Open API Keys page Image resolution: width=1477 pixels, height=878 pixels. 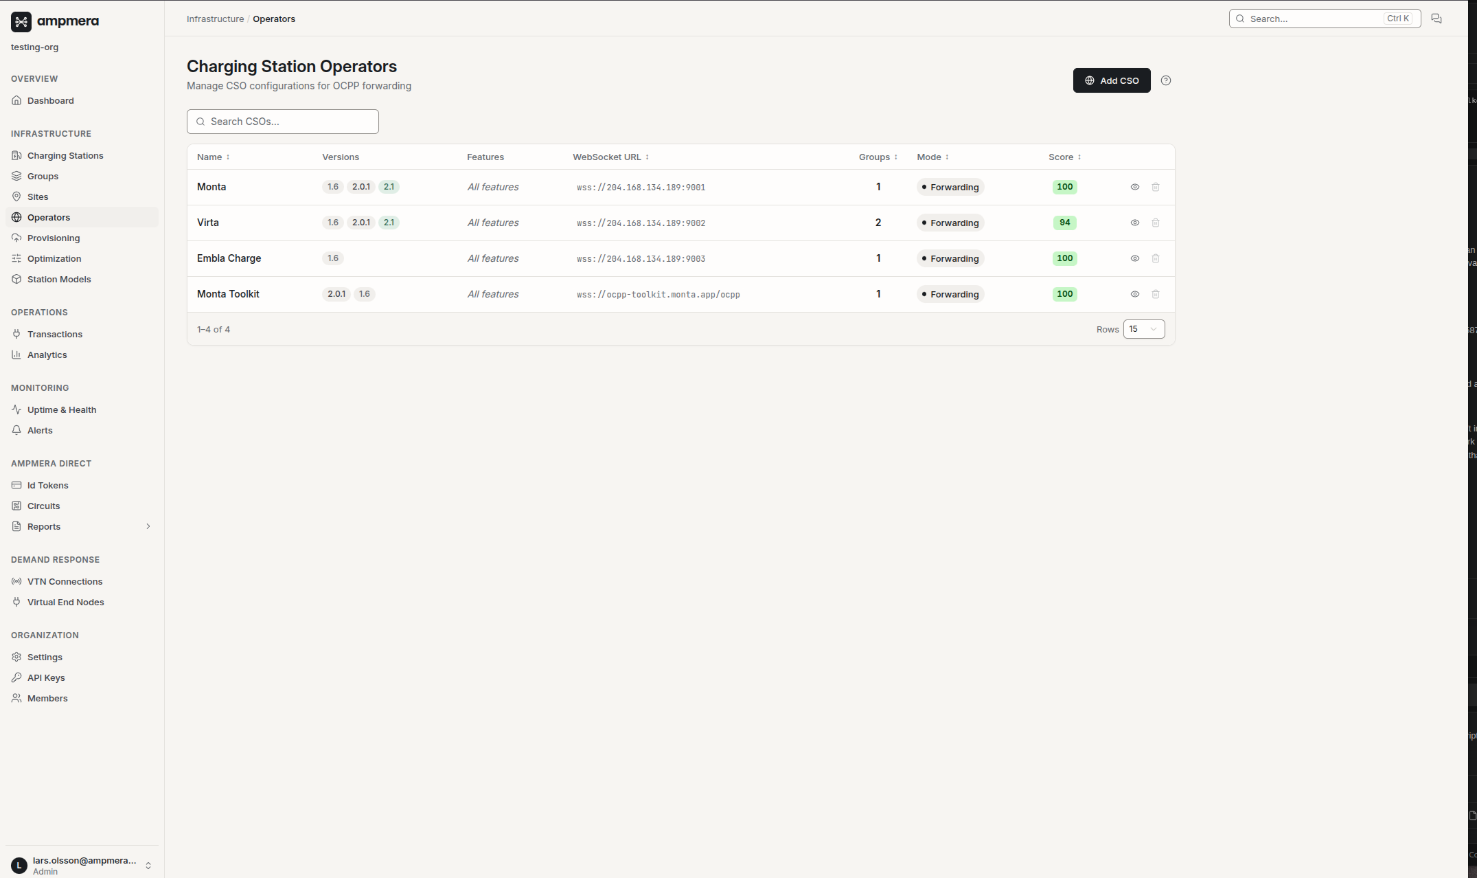[x=82, y=677]
